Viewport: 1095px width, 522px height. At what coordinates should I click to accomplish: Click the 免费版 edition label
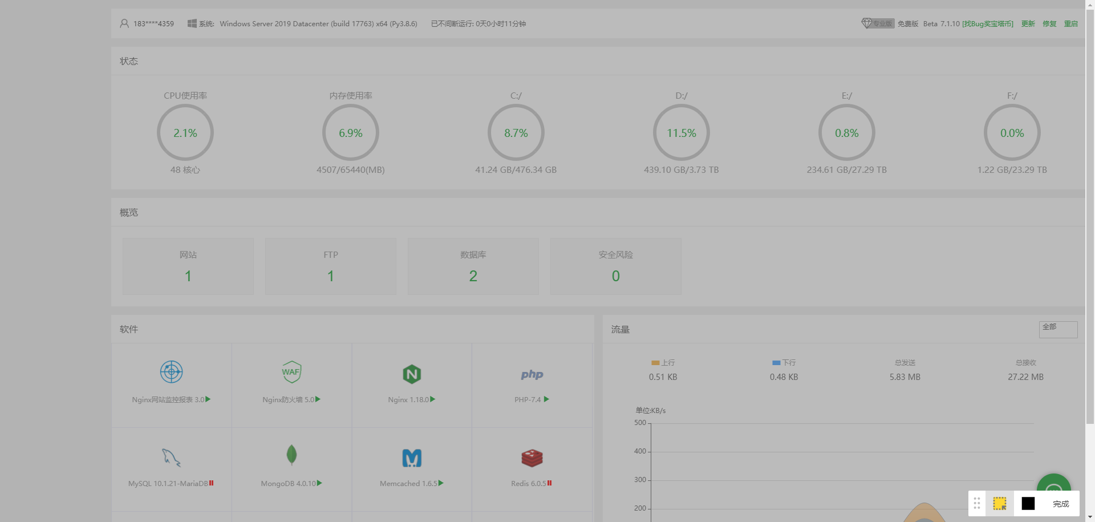(x=908, y=24)
